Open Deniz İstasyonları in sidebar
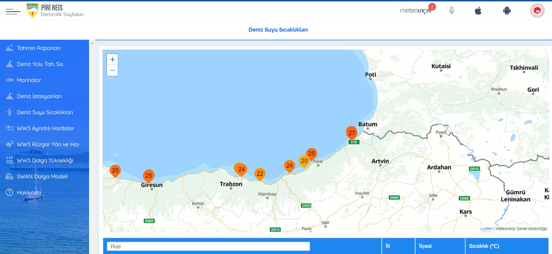 pyautogui.click(x=39, y=96)
